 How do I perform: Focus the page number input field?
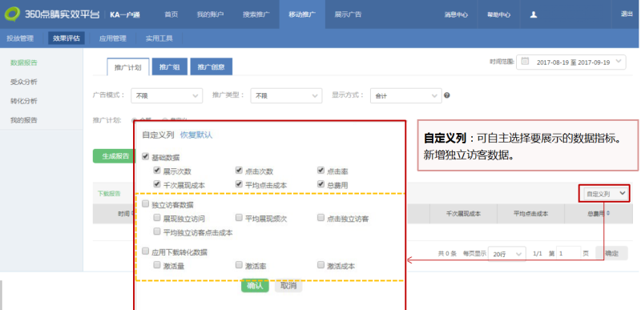569,254
